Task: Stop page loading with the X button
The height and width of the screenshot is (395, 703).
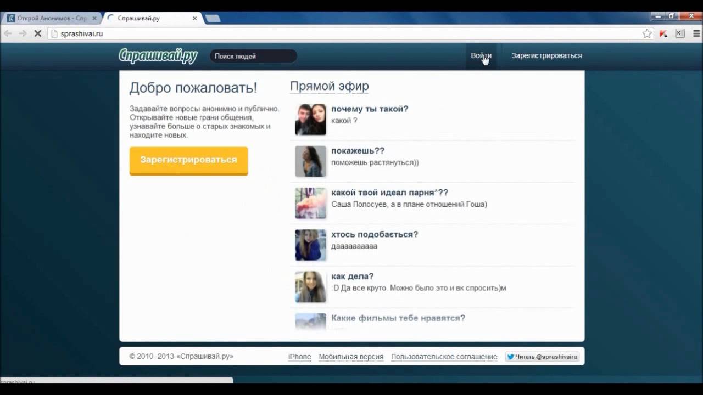Action: click(37, 33)
